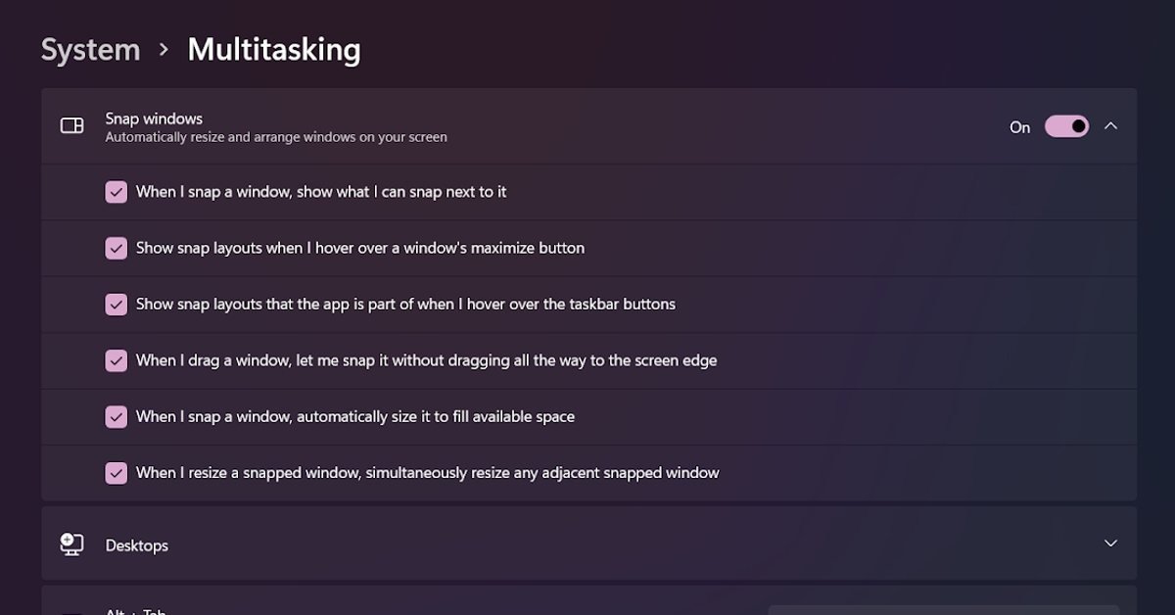Collapse the Snap windows section chevron
The height and width of the screenshot is (615, 1175).
click(1110, 126)
